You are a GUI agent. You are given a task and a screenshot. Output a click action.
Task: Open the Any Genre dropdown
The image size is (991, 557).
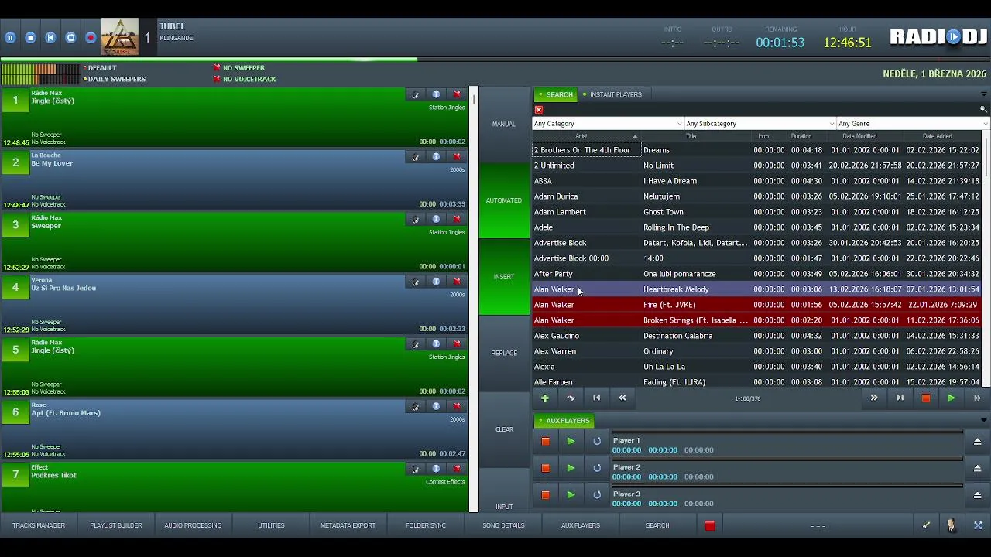click(x=913, y=124)
